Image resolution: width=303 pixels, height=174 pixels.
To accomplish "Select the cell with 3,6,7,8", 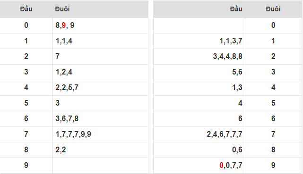I will pos(101,119).
